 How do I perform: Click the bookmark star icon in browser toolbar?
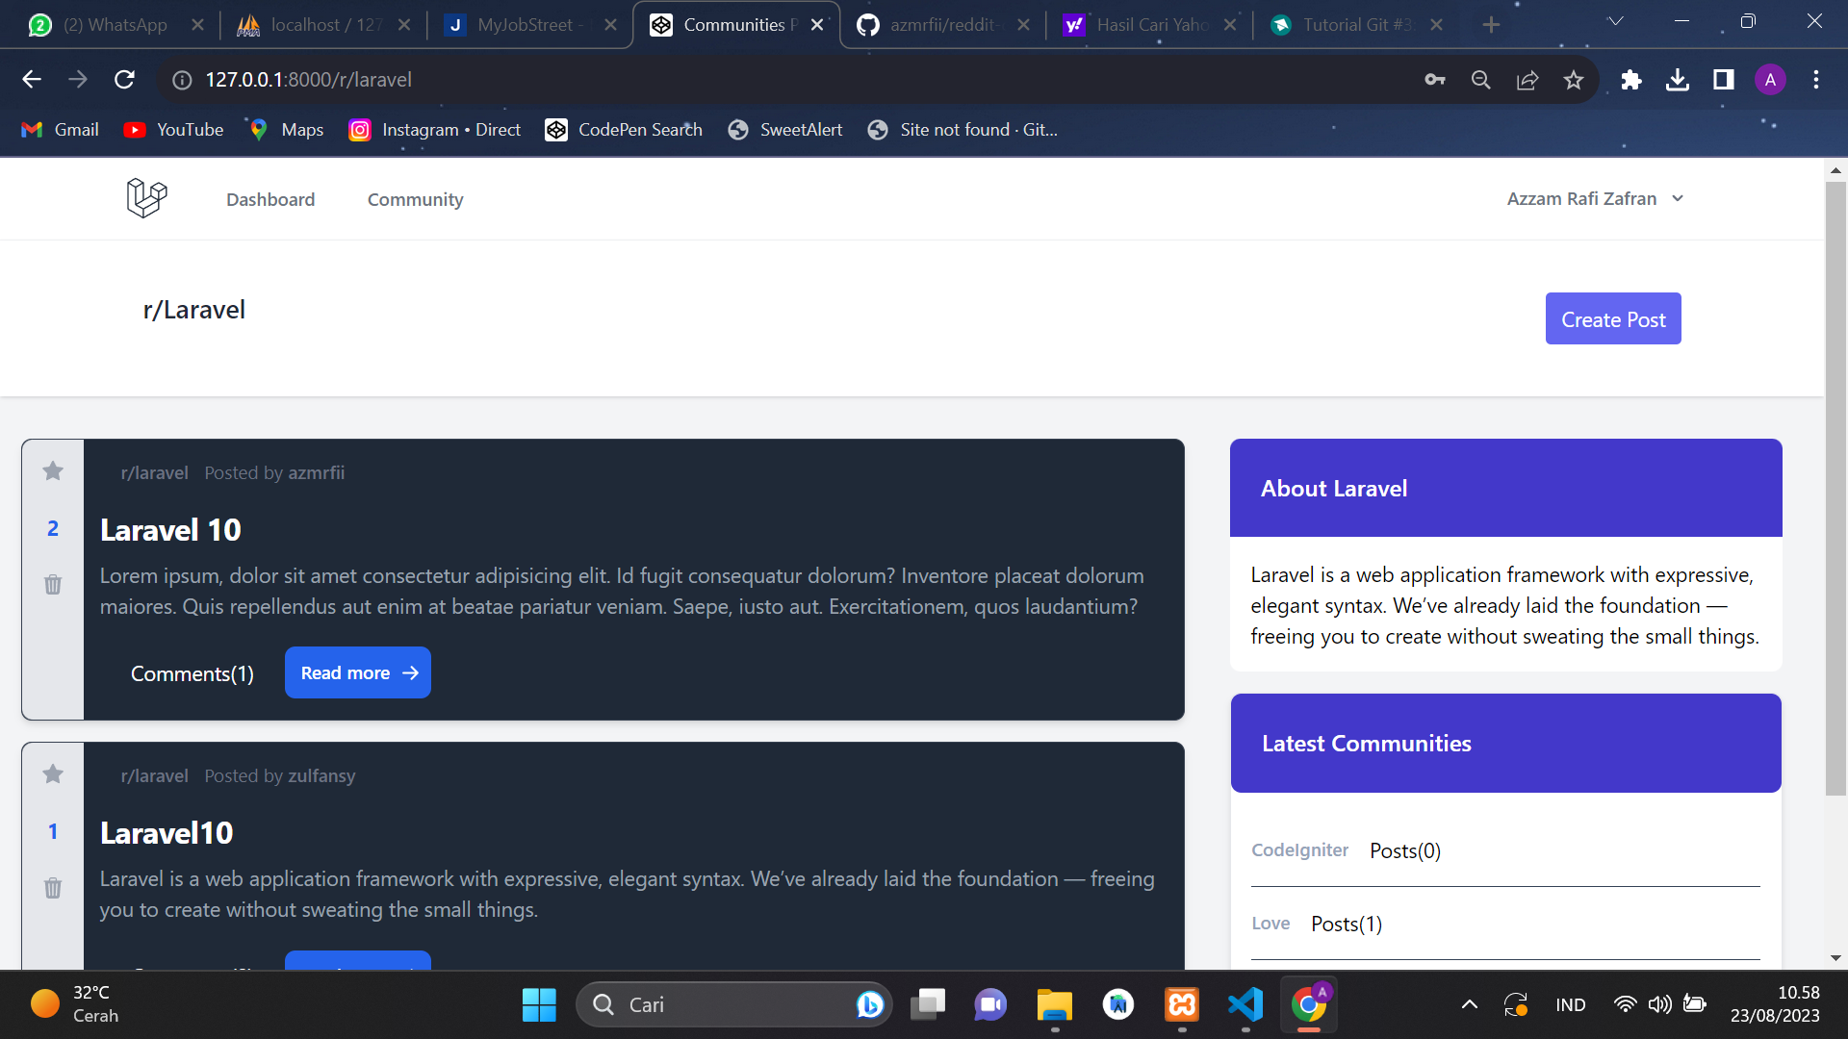(x=1573, y=80)
